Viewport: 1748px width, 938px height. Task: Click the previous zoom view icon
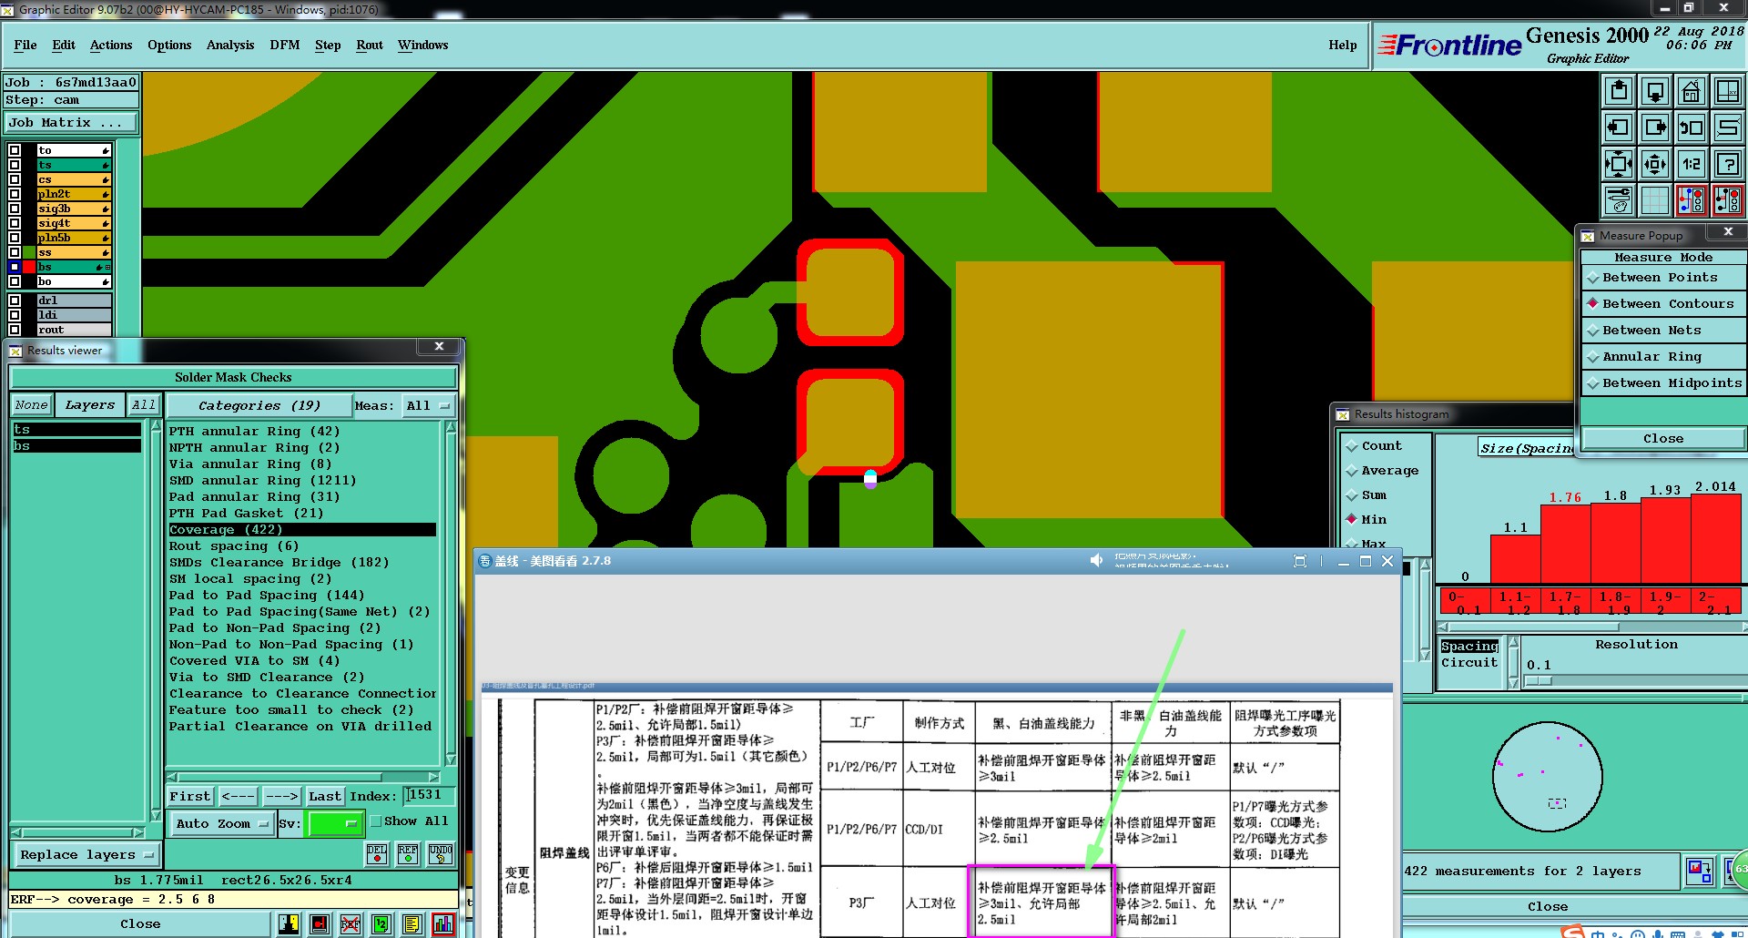point(1692,127)
